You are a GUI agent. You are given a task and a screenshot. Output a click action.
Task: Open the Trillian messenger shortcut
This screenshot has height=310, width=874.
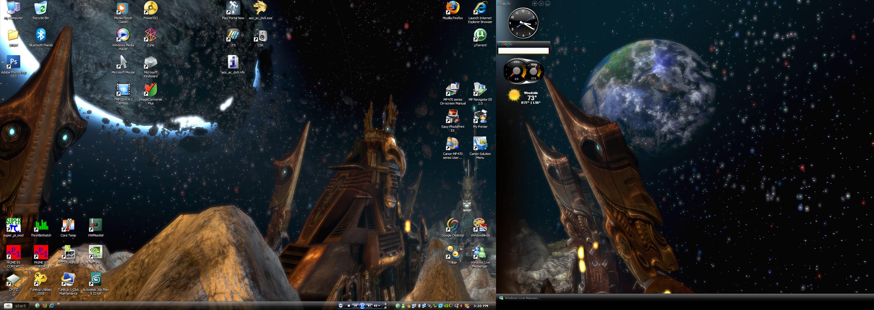(453, 255)
